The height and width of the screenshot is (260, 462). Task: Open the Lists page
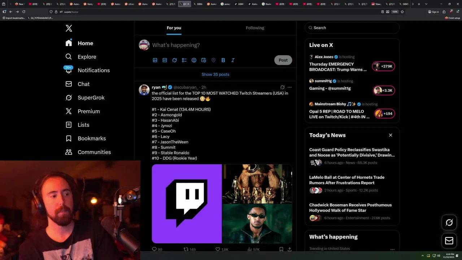tap(77, 125)
